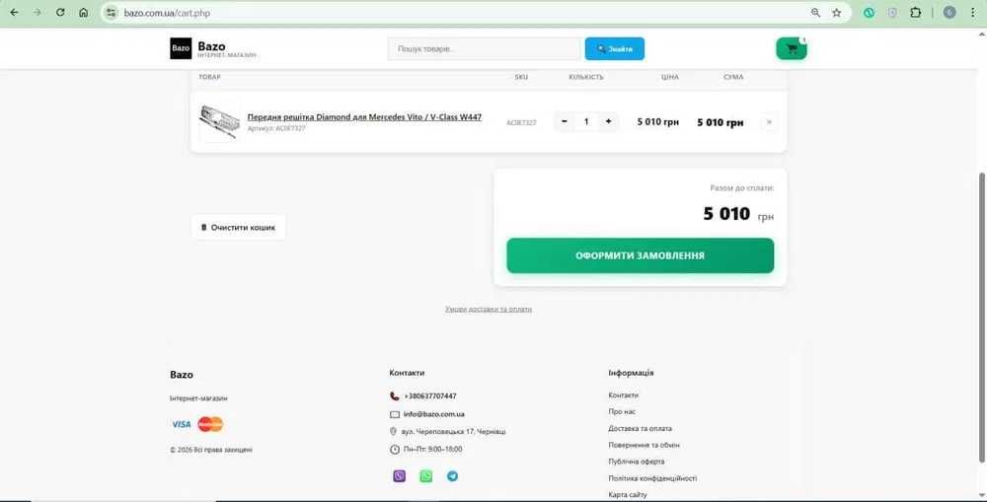Bookmark this page with the star icon

(837, 13)
